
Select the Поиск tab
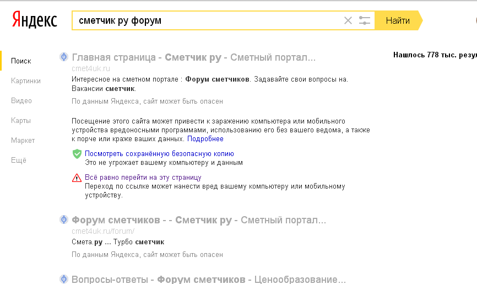pos(21,61)
